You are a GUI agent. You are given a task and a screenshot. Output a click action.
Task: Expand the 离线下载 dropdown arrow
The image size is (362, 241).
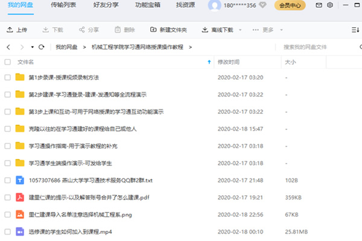point(241,30)
